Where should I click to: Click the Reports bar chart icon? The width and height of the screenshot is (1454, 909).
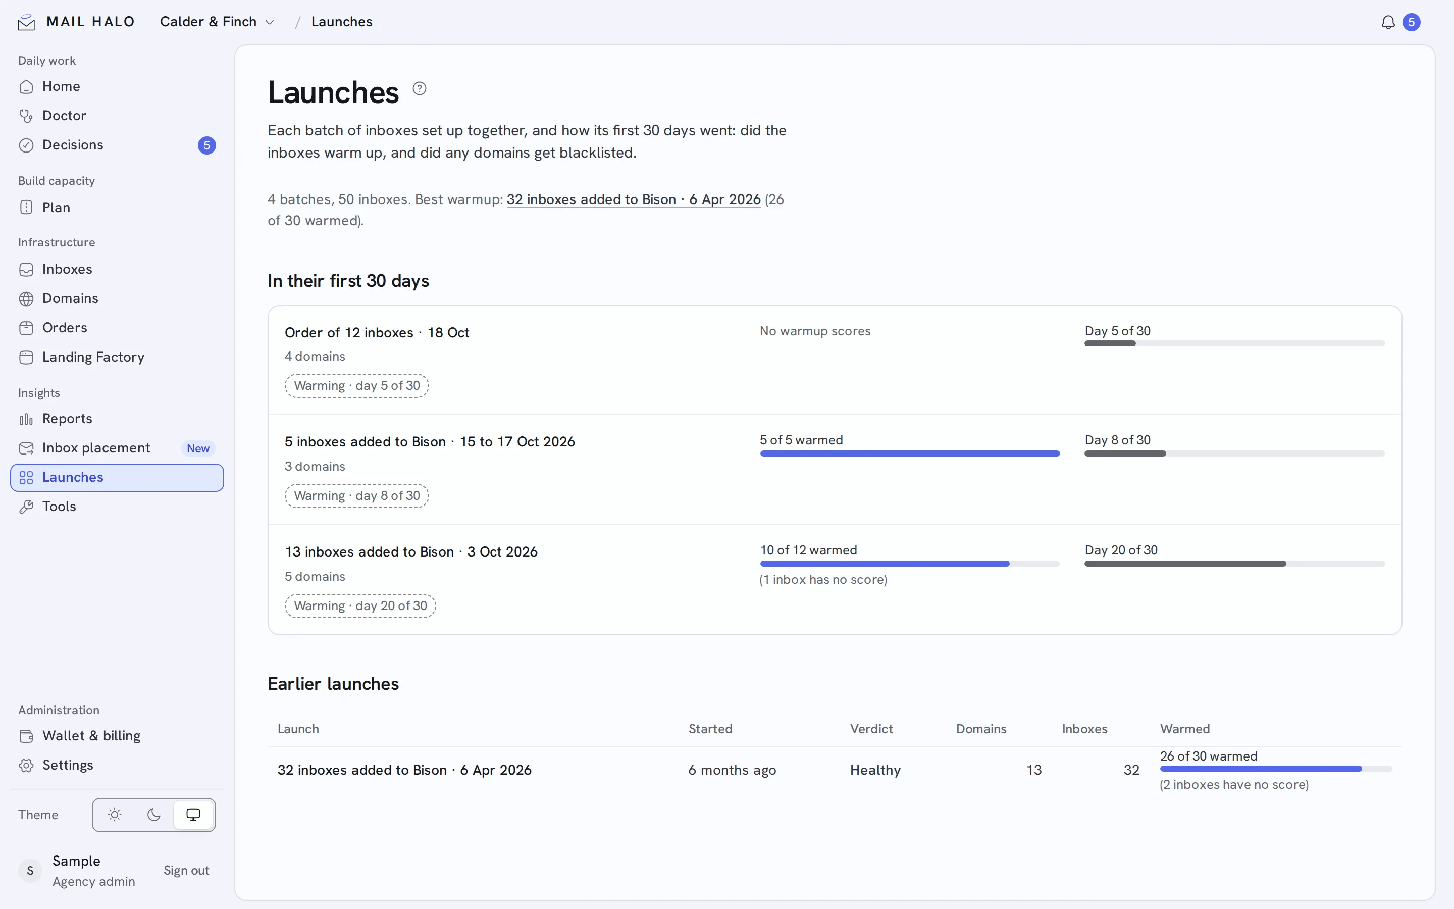click(x=26, y=419)
